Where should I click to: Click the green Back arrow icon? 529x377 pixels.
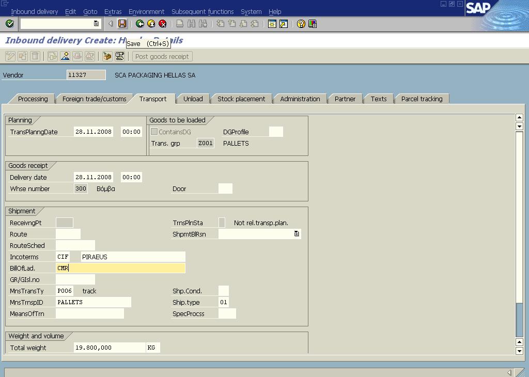pos(139,24)
